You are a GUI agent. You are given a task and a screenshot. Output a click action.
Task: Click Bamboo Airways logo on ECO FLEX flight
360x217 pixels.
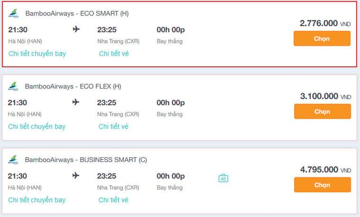[13, 86]
